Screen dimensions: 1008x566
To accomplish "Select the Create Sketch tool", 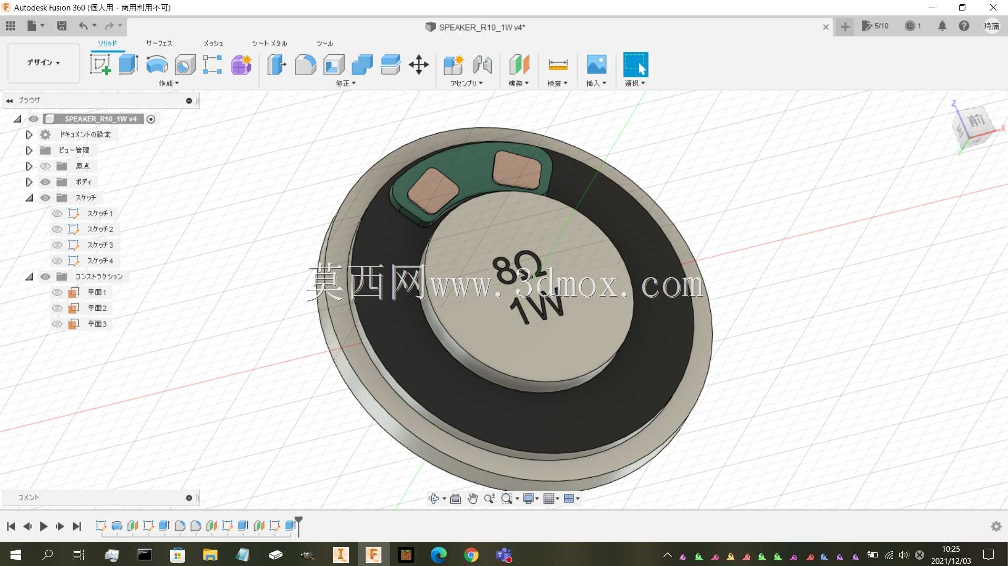I will [x=100, y=65].
